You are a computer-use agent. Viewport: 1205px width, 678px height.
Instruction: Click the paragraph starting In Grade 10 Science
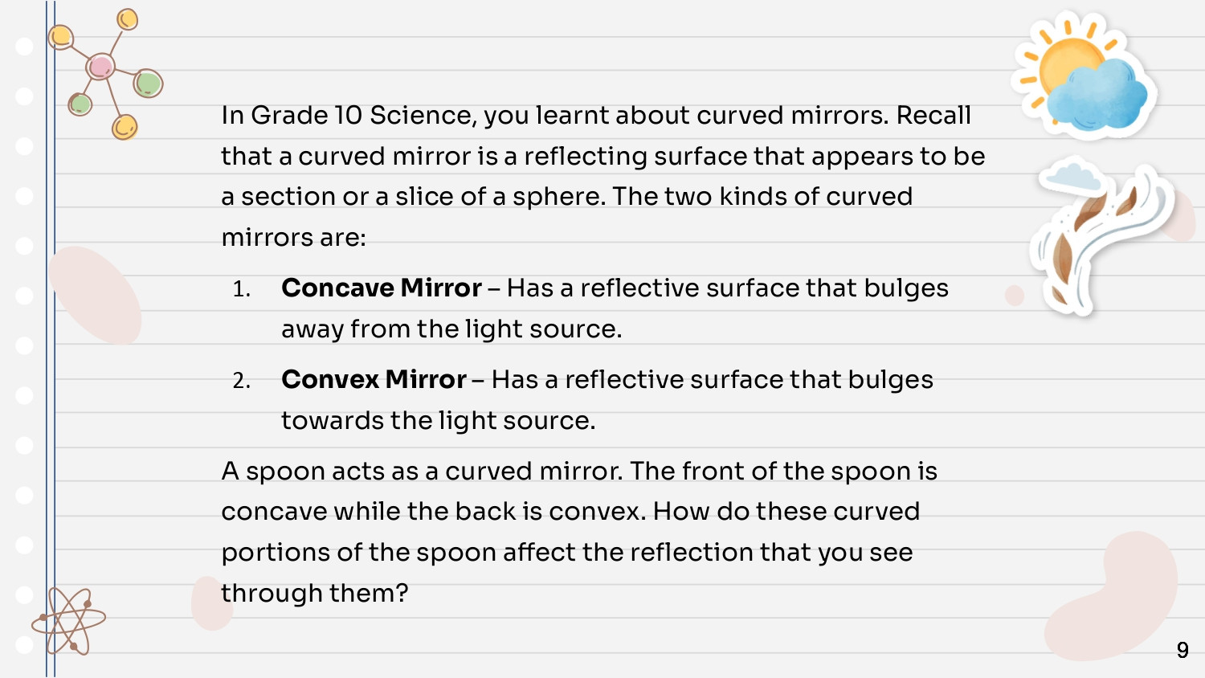[x=603, y=176]
